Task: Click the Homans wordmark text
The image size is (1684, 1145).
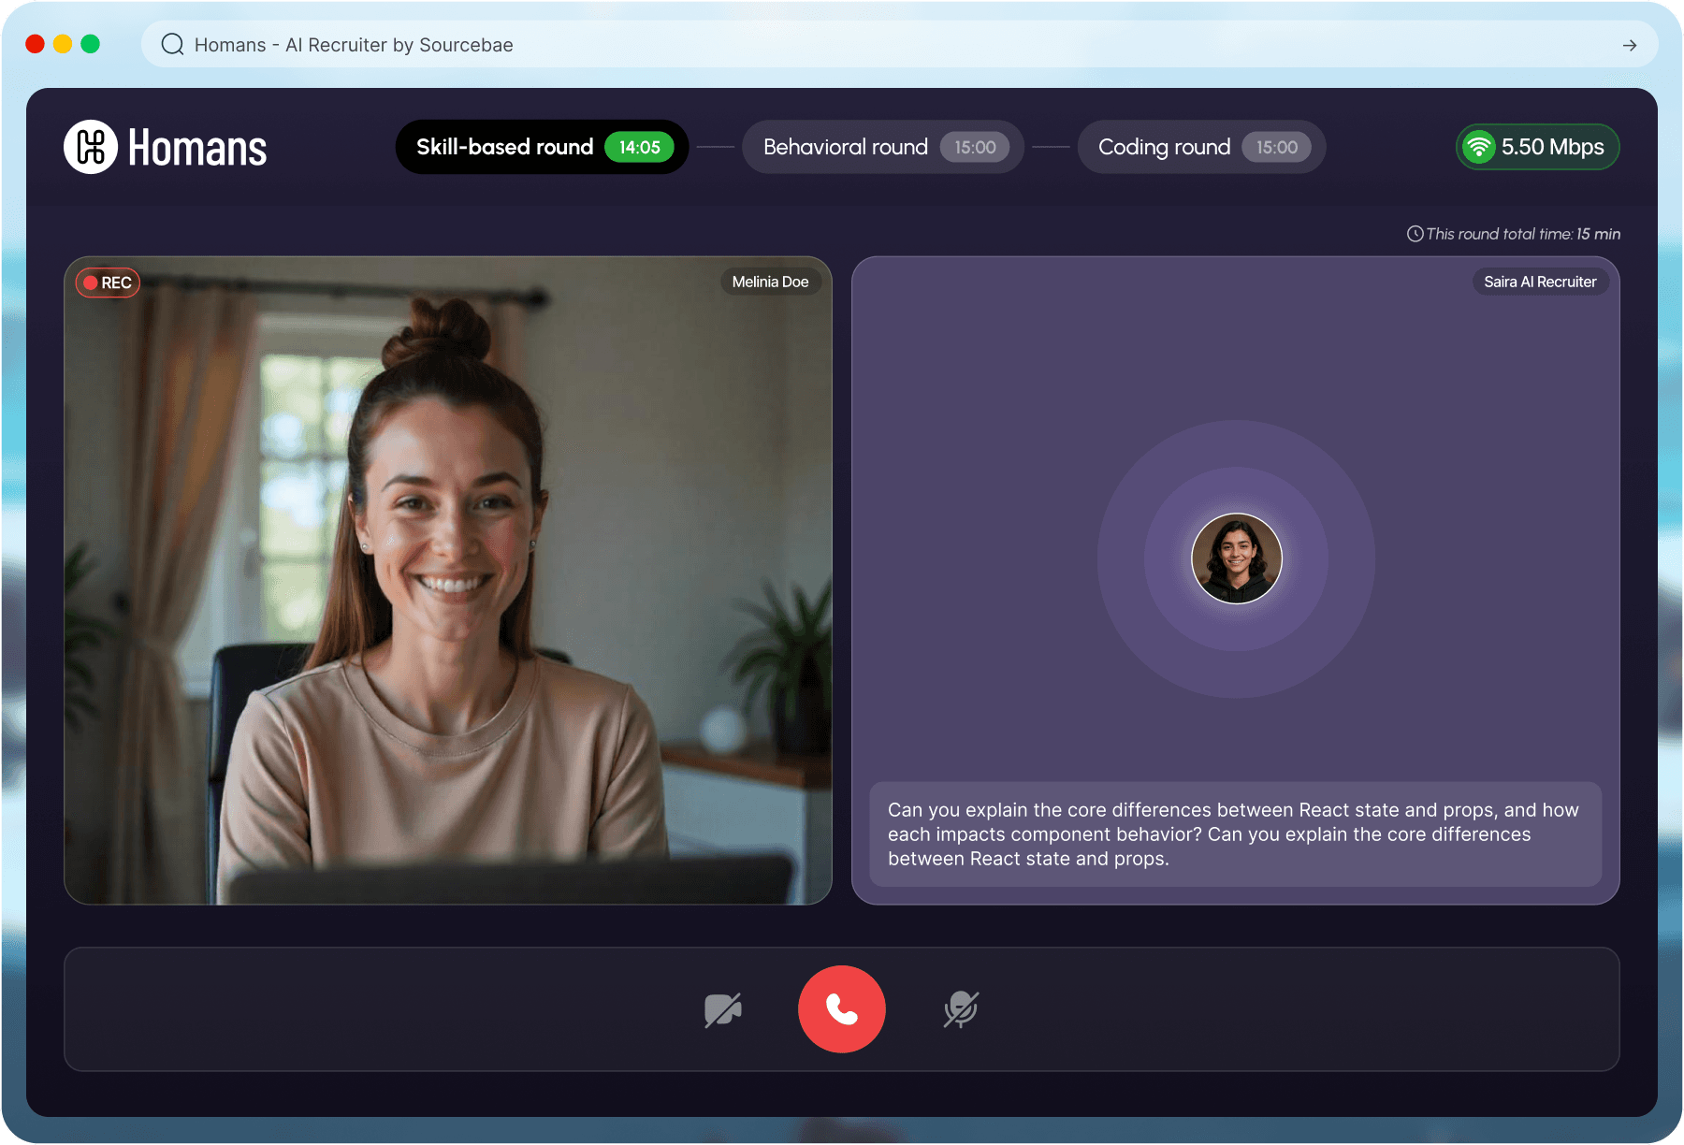Action: [197, 149]
